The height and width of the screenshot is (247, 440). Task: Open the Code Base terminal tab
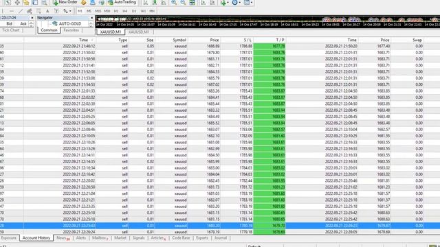click(181, 238)
